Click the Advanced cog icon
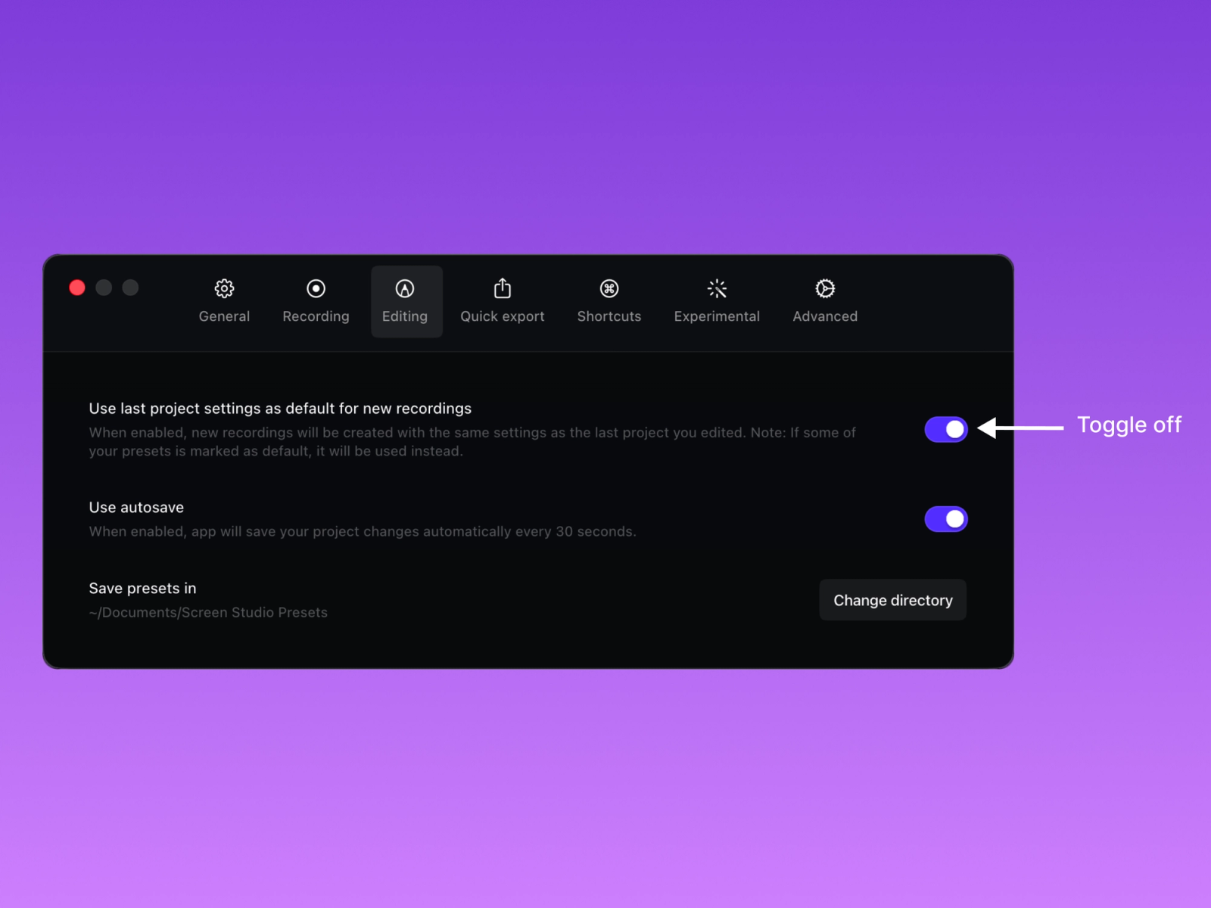This screenshot has height=908, width=1211. [825, 288]
